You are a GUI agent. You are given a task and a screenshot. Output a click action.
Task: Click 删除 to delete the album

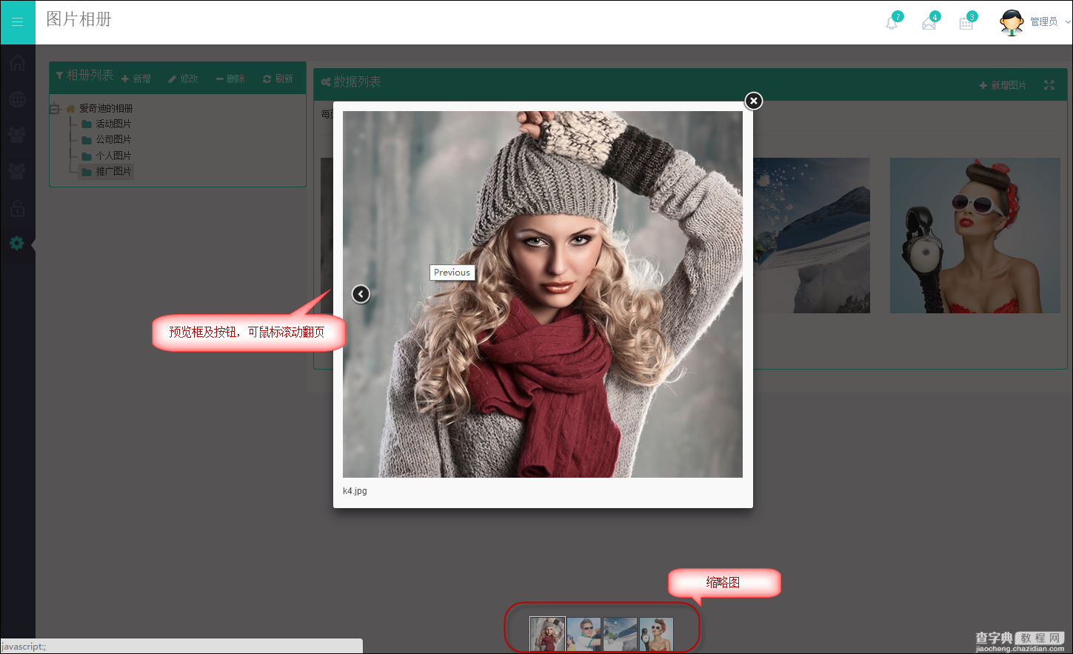pyautogui.click(x=230, y=79)
